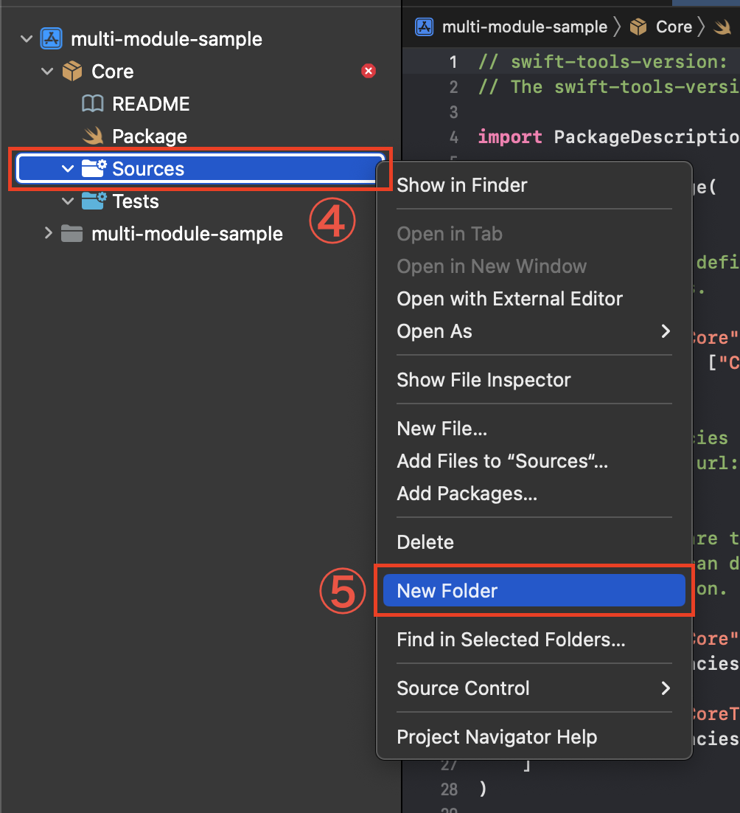Click the Swift bird icon beside Package
The width and height of the screenshot is (740, 813).
coord(93,136)
